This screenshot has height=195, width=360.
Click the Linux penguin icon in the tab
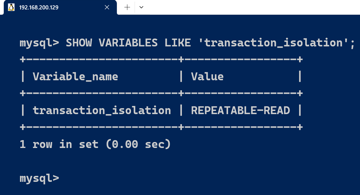click(x=11, y=7)
